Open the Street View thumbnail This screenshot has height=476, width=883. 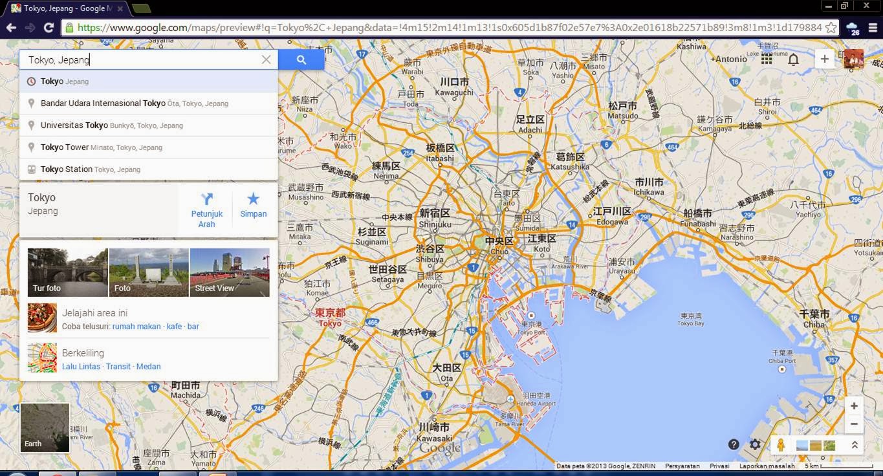[x=230, y=272]
